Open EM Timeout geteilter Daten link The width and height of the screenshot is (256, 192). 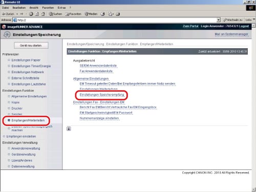127,84
